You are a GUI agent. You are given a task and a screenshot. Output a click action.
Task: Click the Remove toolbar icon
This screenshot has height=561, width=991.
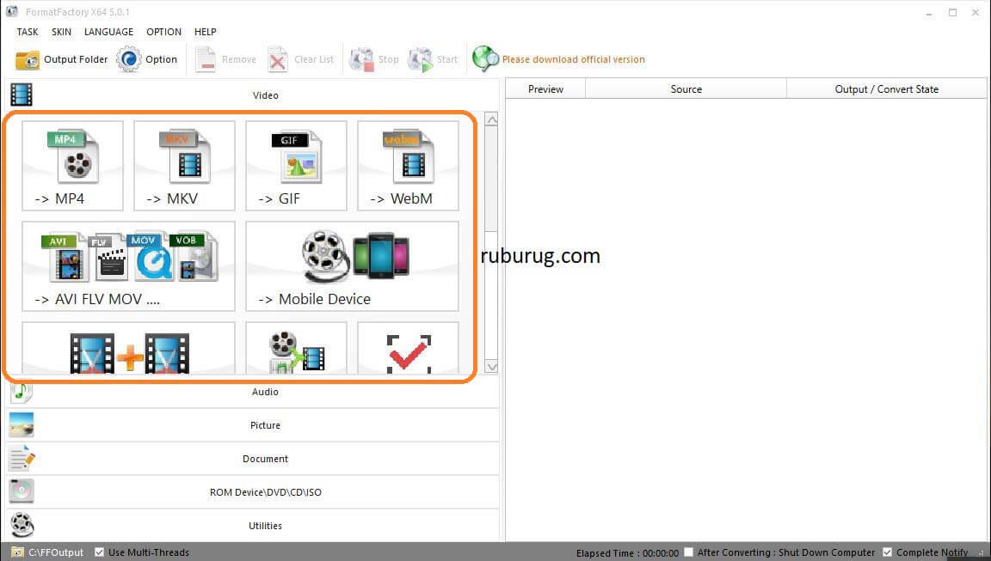click(206, 59)
